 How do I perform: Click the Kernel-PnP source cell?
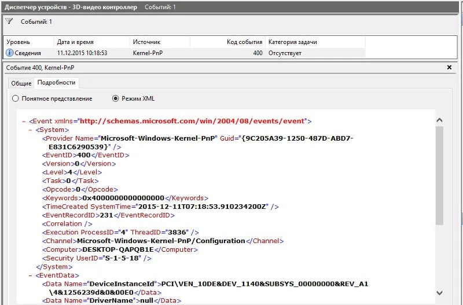[x=148, y=53]
